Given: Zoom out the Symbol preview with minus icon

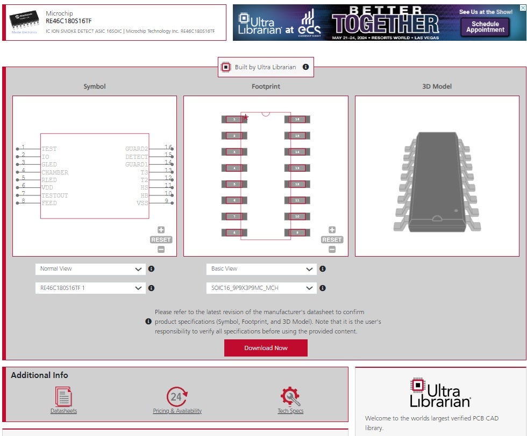Looking at the screenshot, I should point(161,249).
